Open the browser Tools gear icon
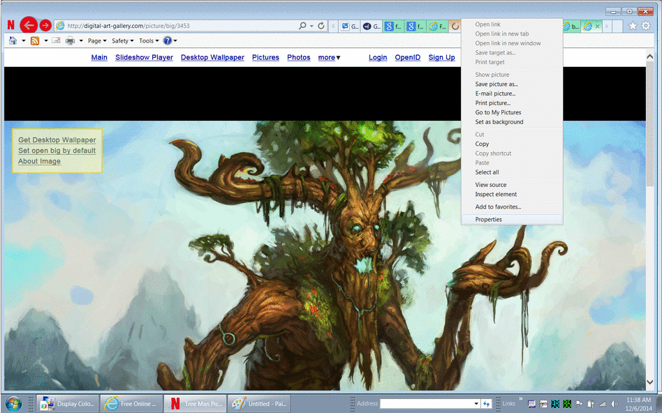This screenshot has height=413, width=662. coord(646,26)
